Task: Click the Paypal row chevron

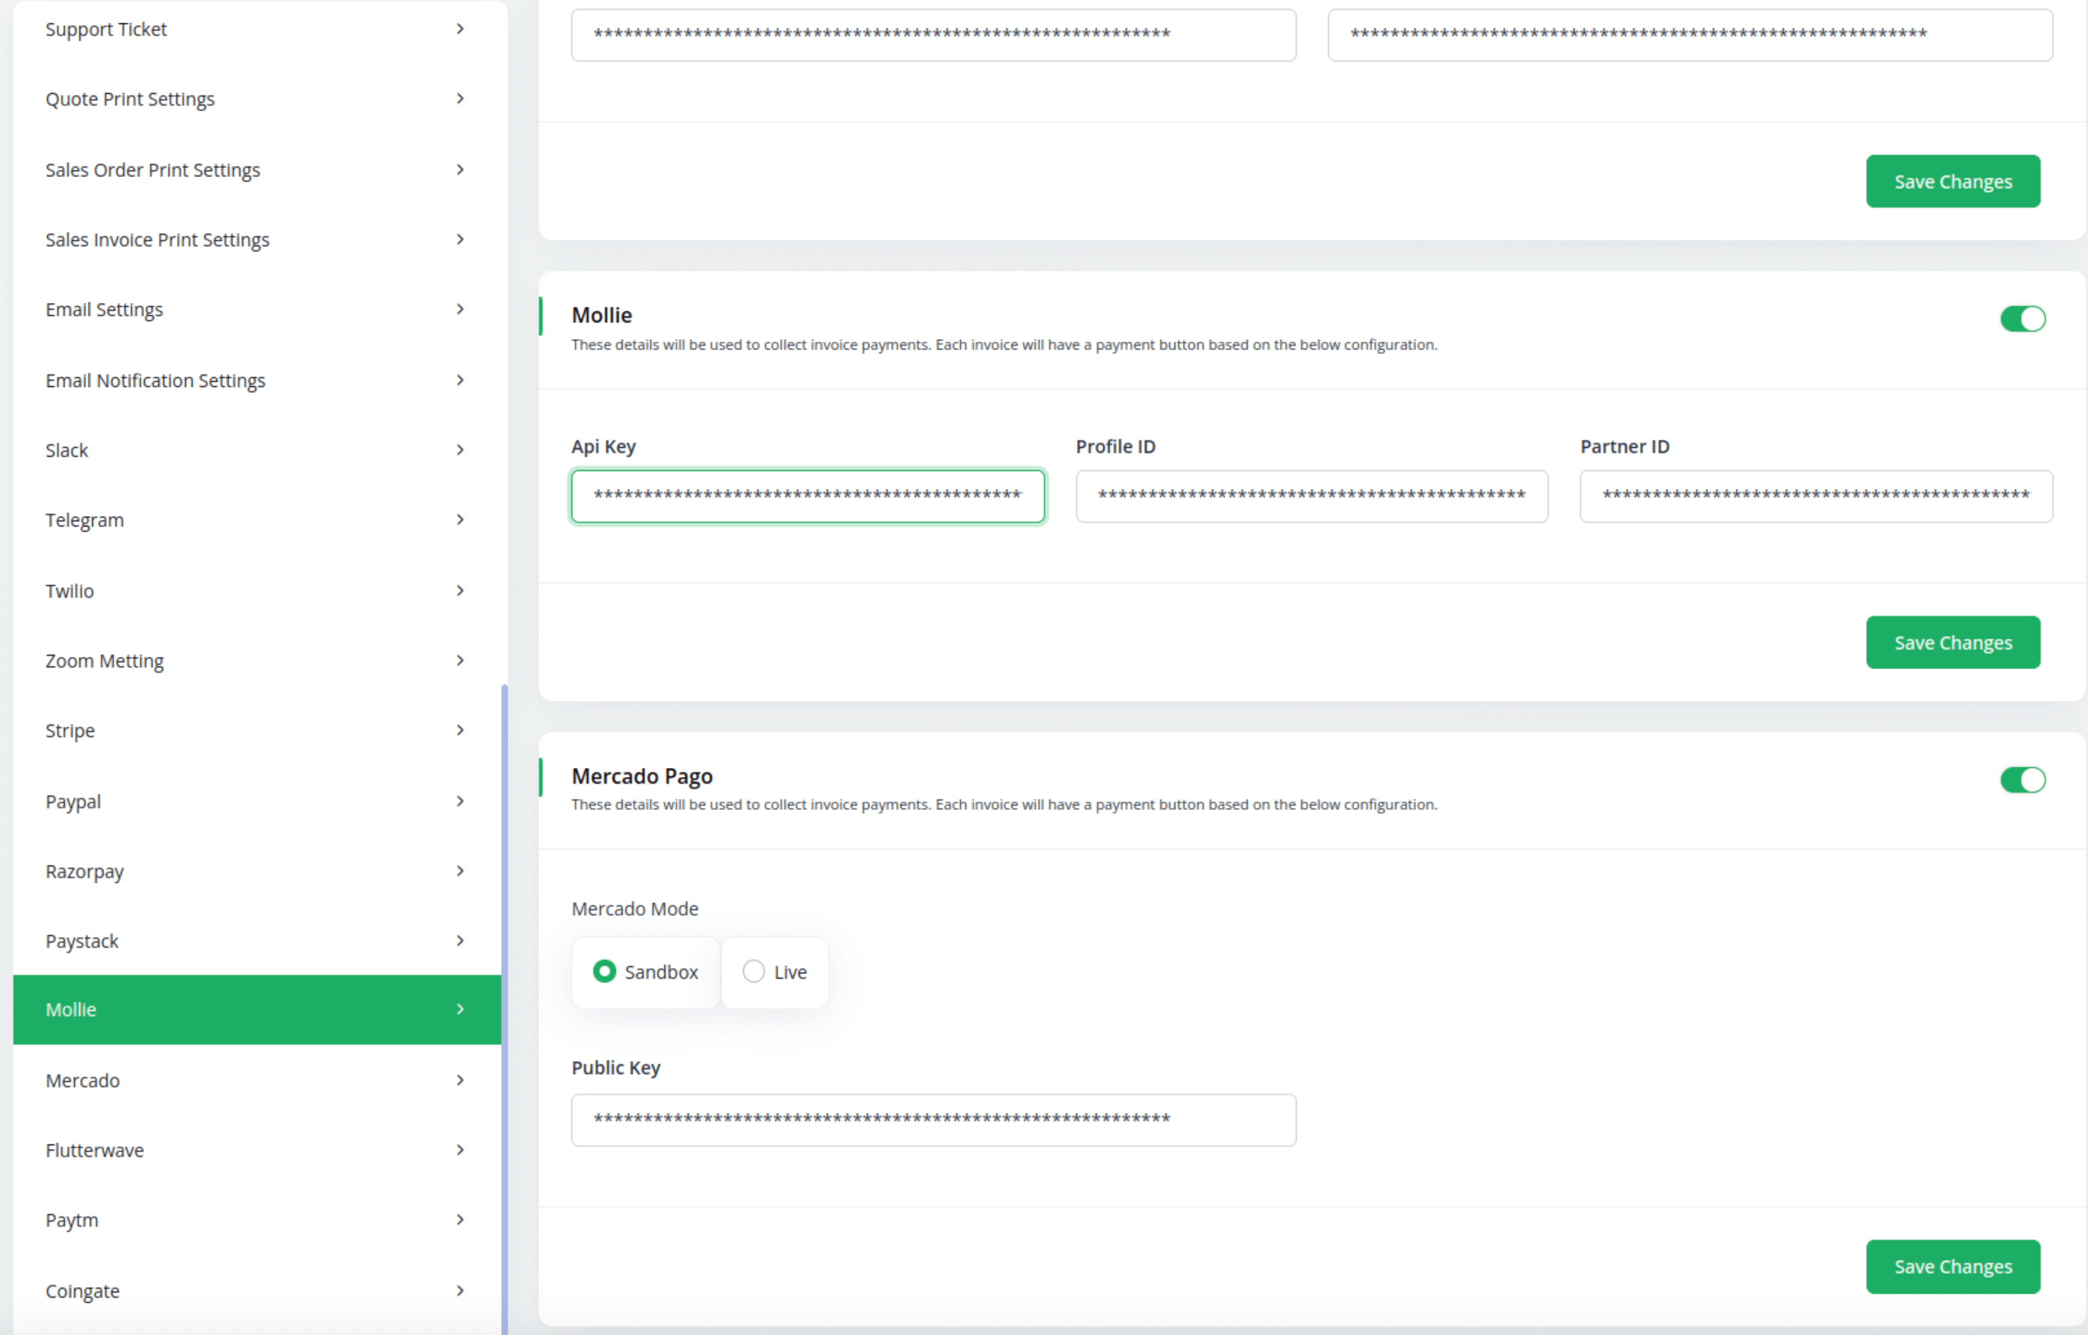Action: click(460, 802)
